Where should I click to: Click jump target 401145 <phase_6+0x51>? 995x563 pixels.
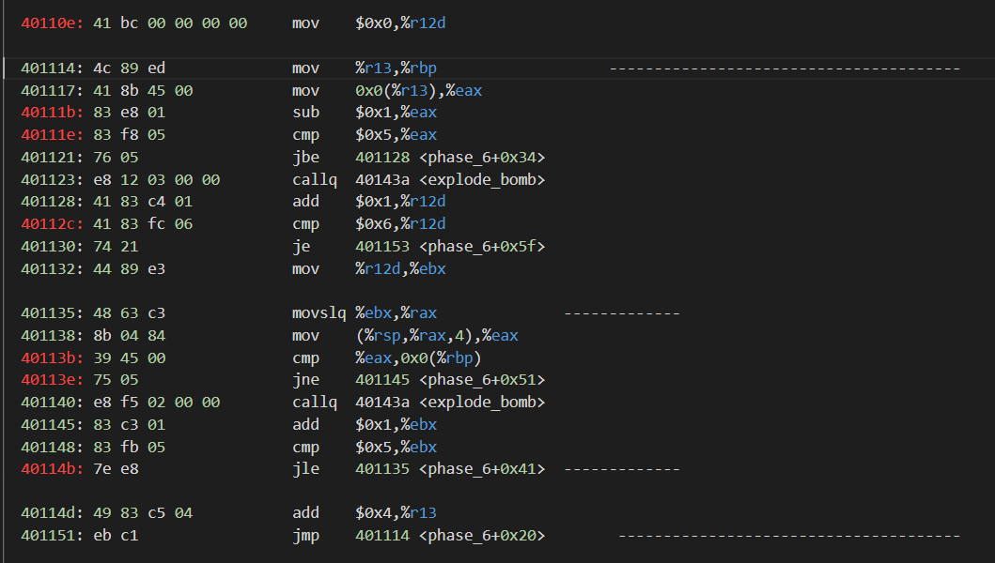[451, 380]
